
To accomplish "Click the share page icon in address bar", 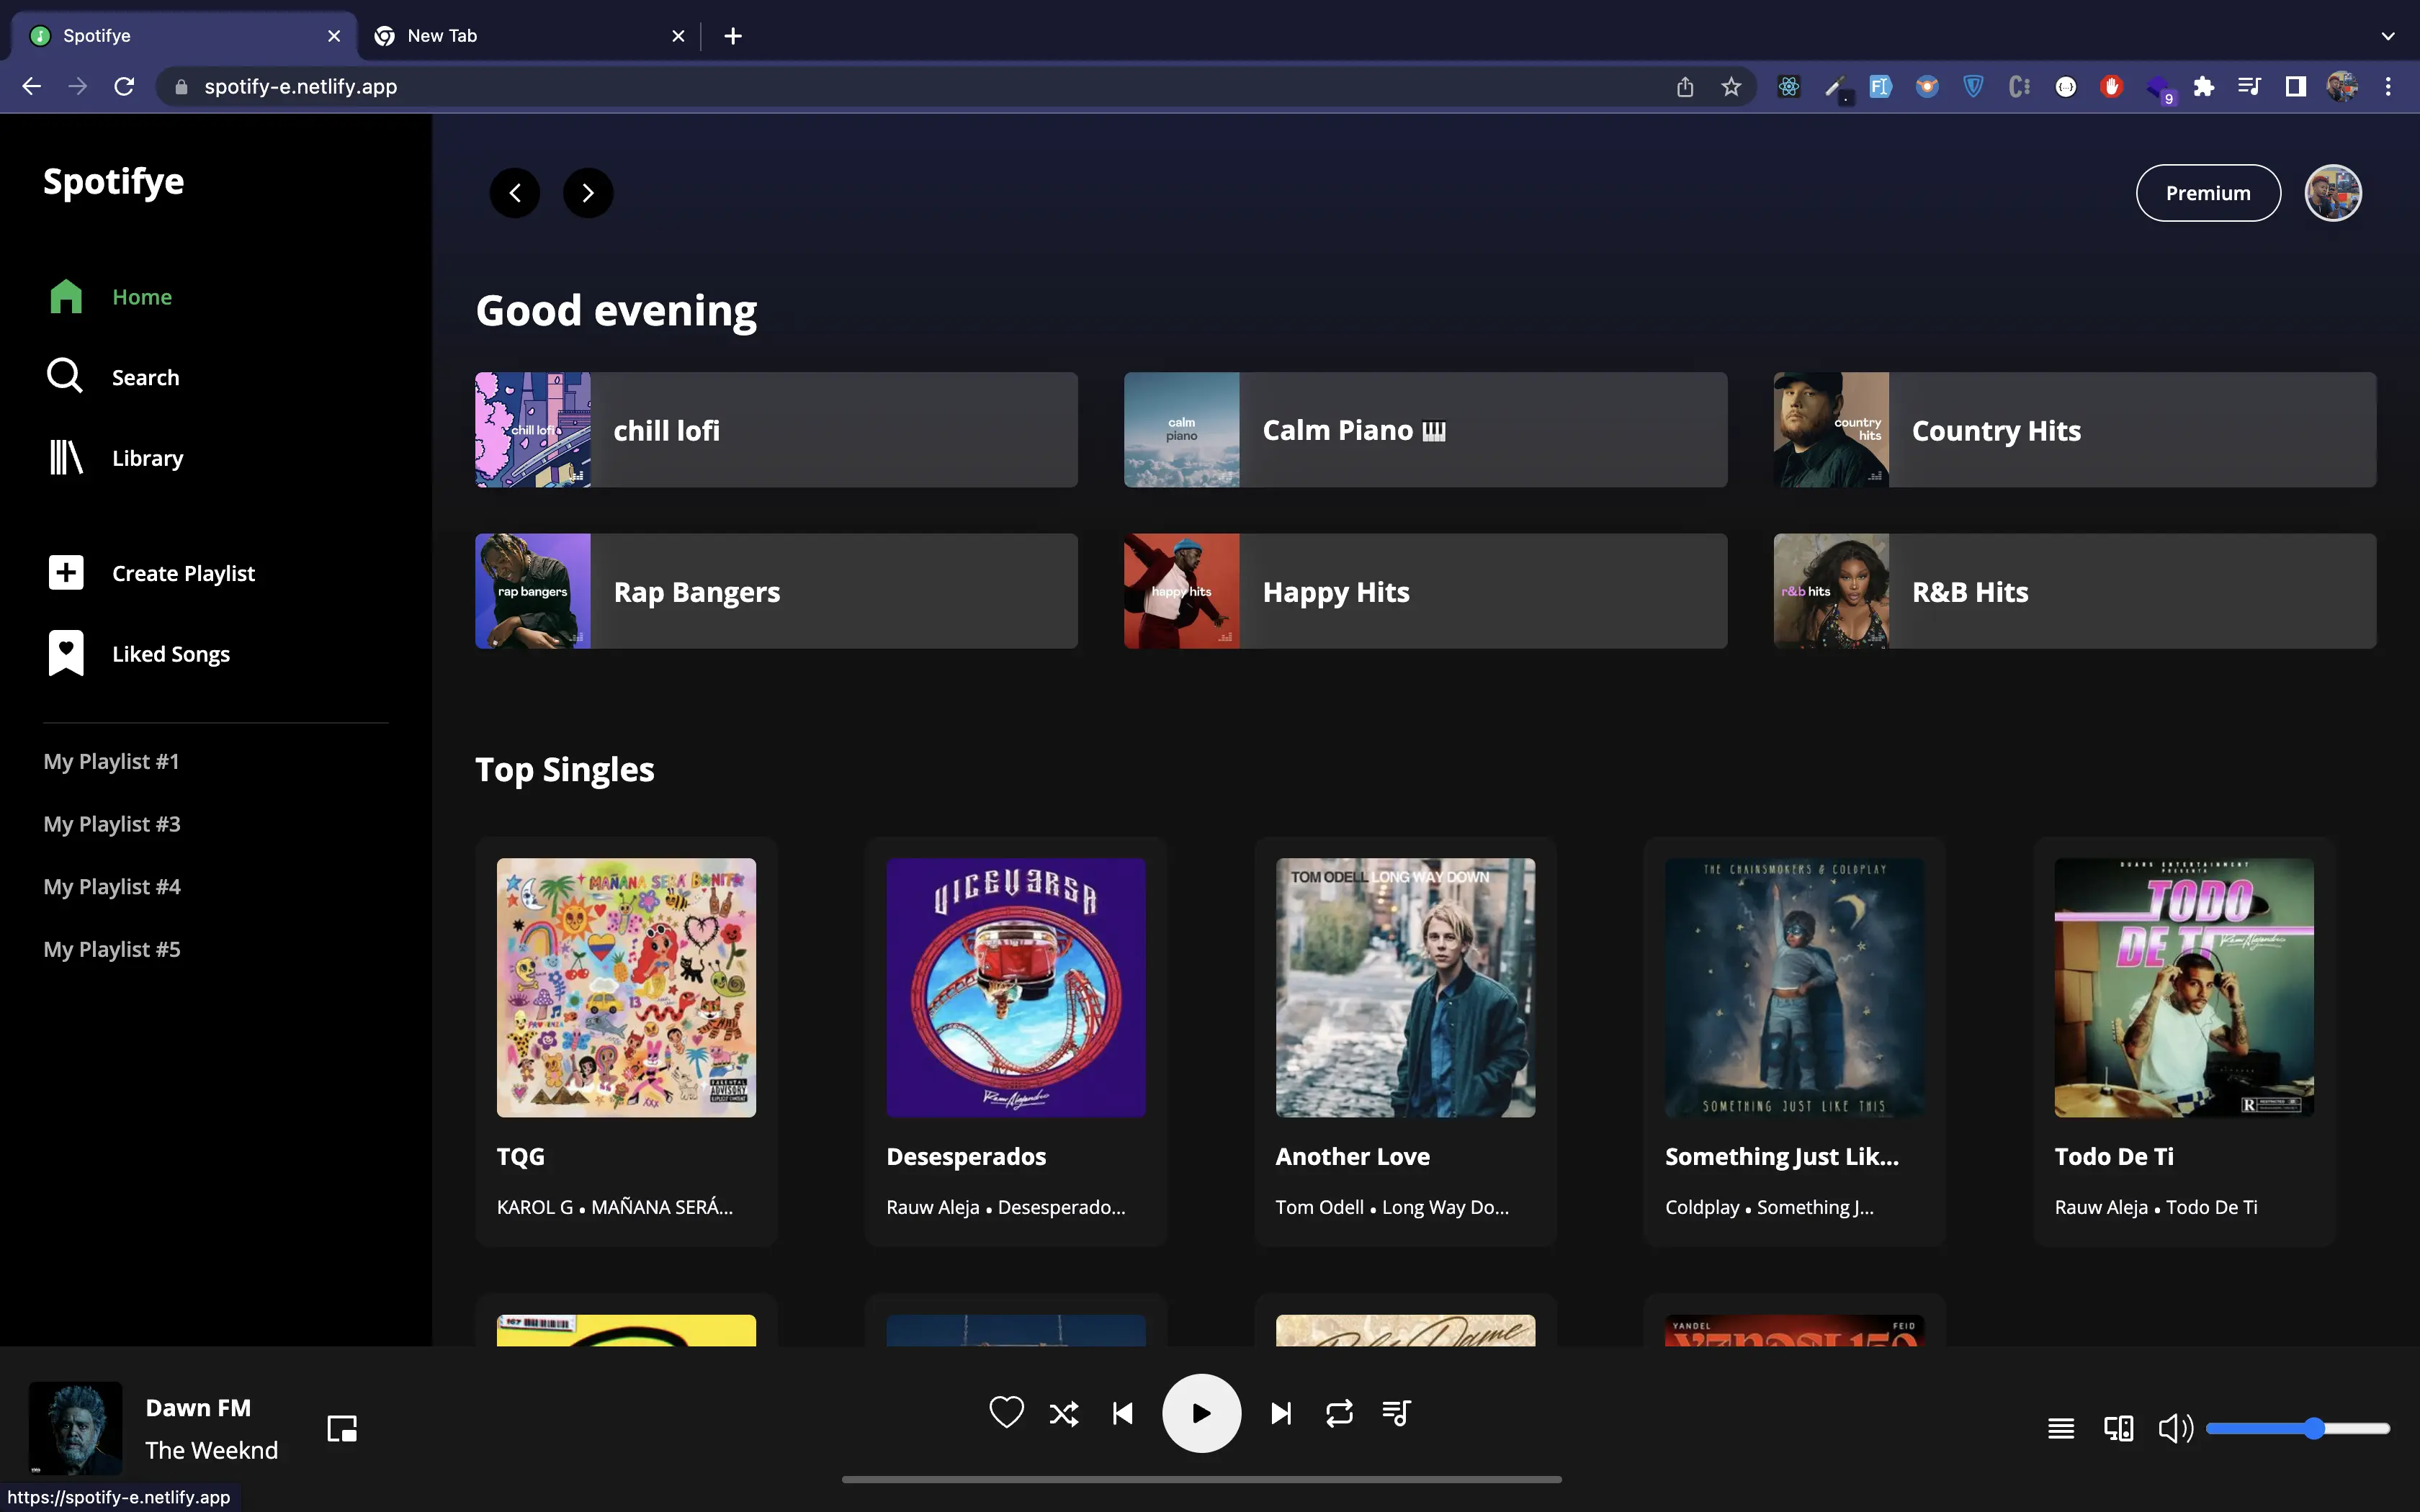I will click(x=1685, y=87).
